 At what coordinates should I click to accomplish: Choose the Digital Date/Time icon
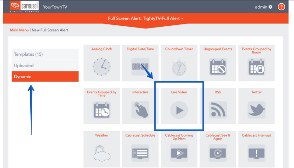[x=140, y=67]
